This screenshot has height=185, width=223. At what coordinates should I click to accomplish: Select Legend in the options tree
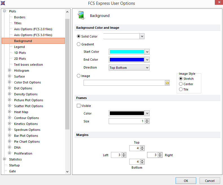[x=19, y=47]
